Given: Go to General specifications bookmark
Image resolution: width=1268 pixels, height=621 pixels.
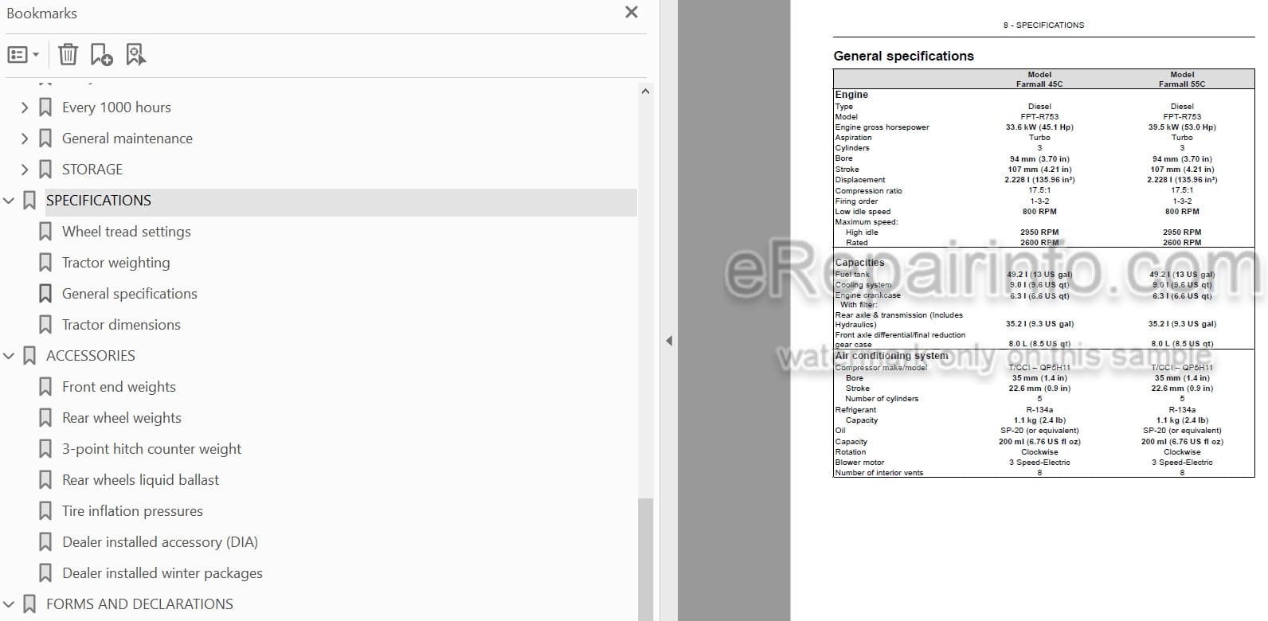Looking at the screenshot, I should pyautogui.click(x=130, y=294).
